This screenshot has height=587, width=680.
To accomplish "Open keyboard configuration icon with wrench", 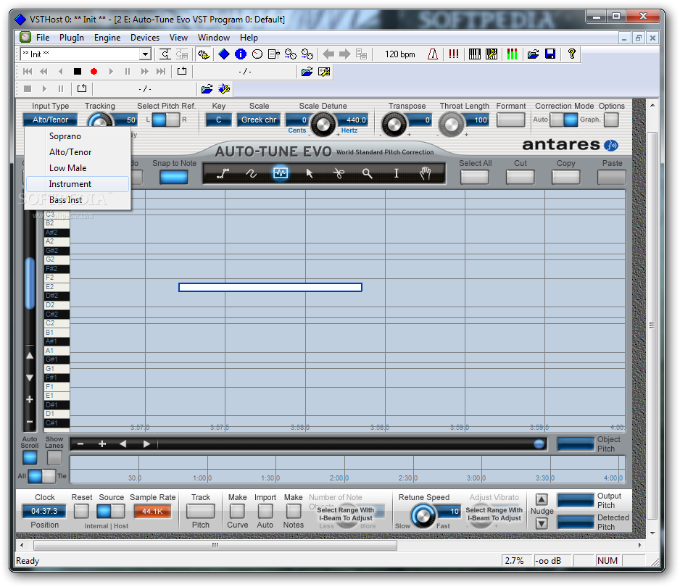I will 492,54.
